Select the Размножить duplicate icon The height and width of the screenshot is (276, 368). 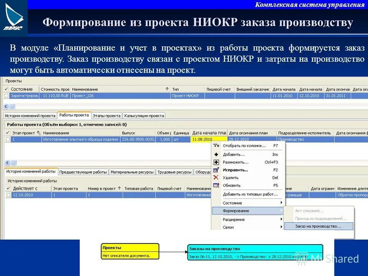(215, 162)
